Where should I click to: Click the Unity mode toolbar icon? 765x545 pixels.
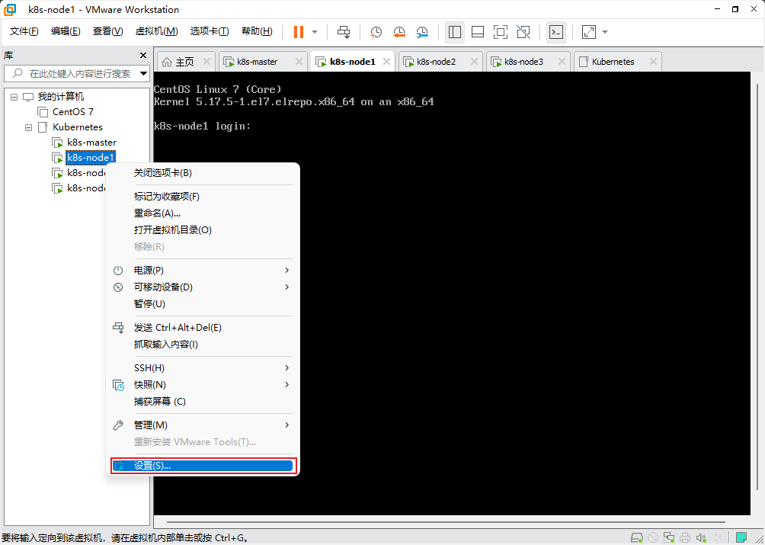pos(523,32)
